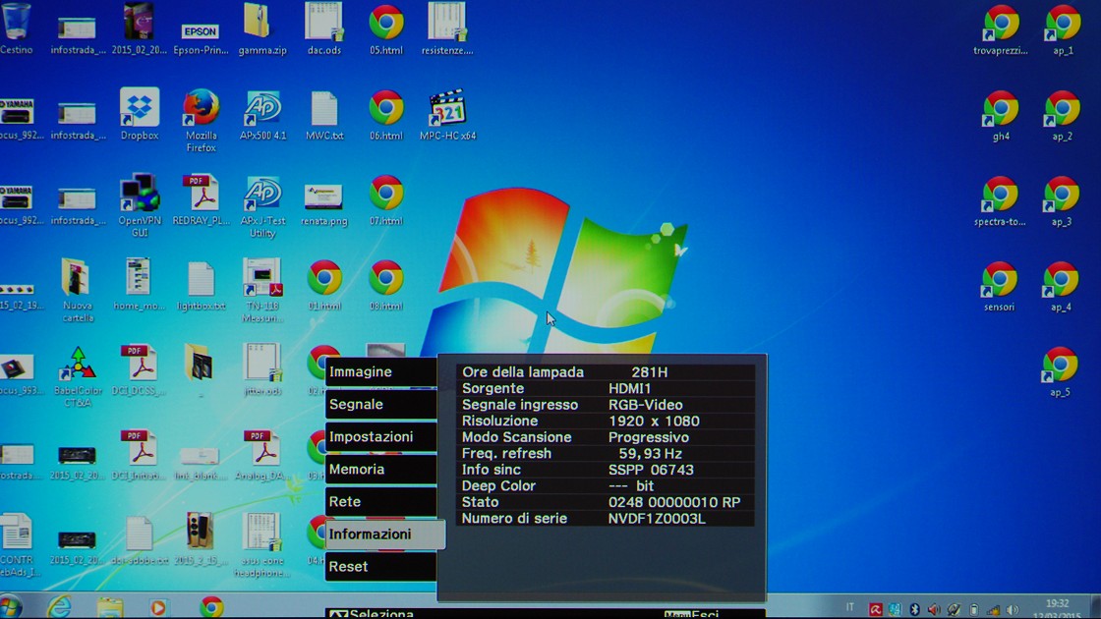Screen dimensions: 1101x619
Task: Open Windows Explorer from the taskbar
Action: 109,607
